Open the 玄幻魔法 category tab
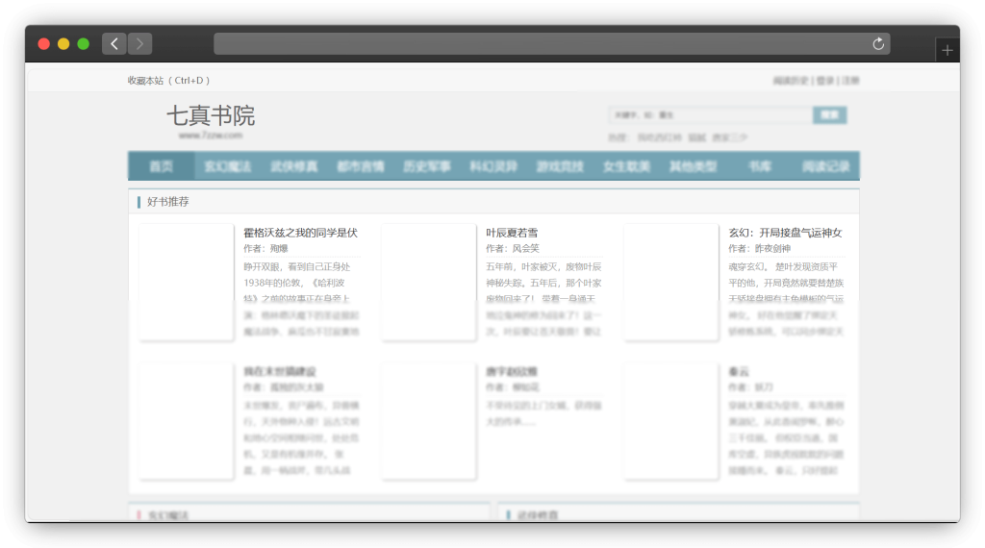 pyautogui.click(x=227, y=166)
